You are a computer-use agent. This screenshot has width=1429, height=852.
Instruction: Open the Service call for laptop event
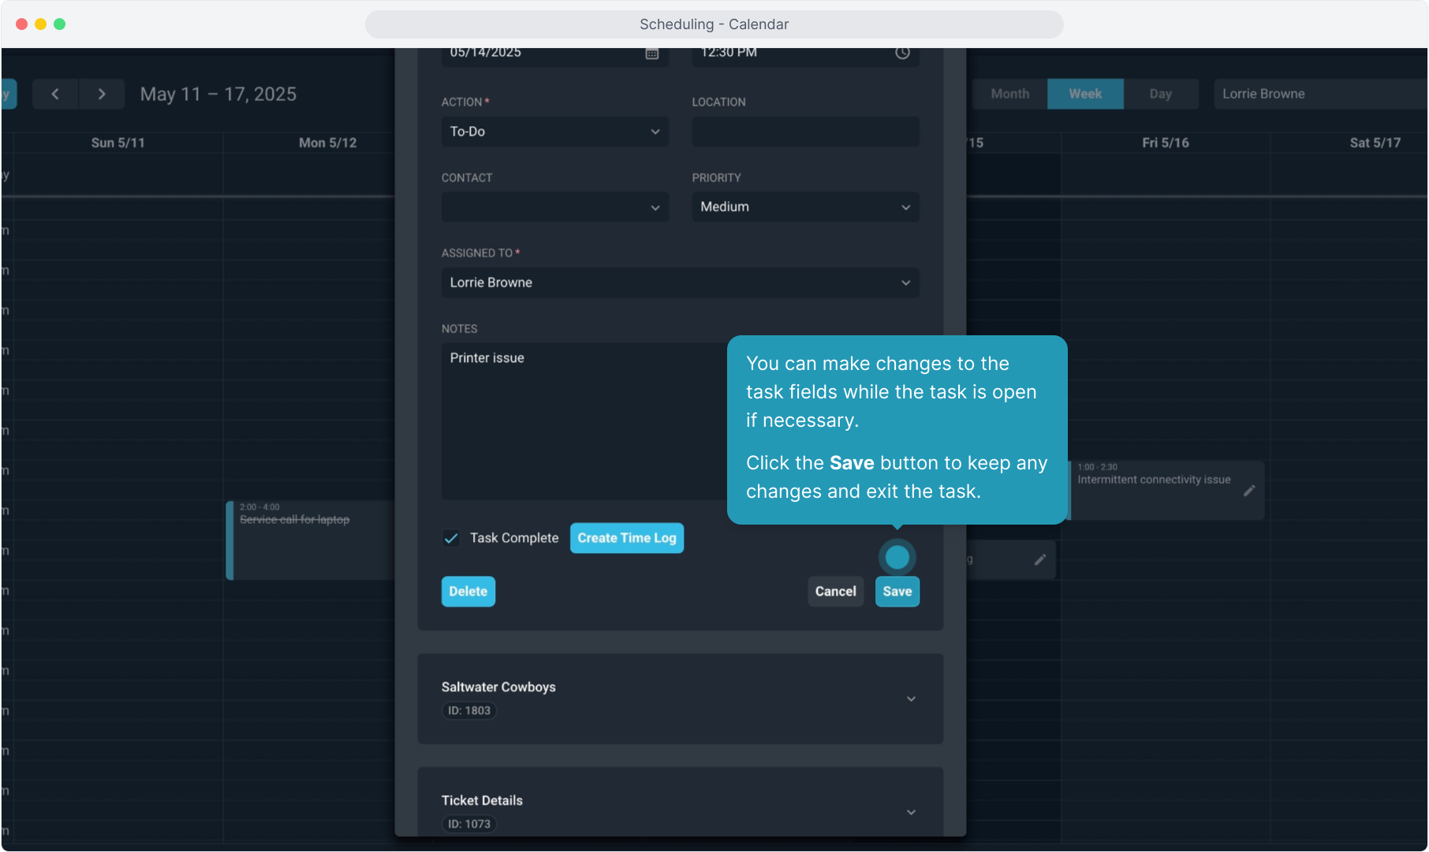pyautogui.click(x=310, y=540)
